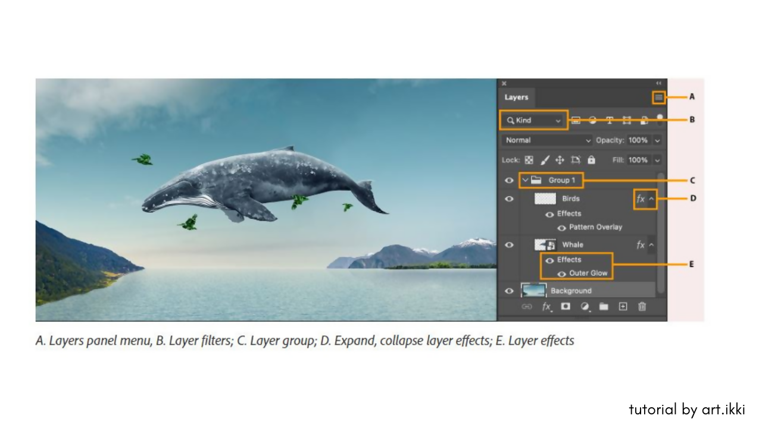Click the add layer mask icon
762x428 pixels.
point(566,307)
